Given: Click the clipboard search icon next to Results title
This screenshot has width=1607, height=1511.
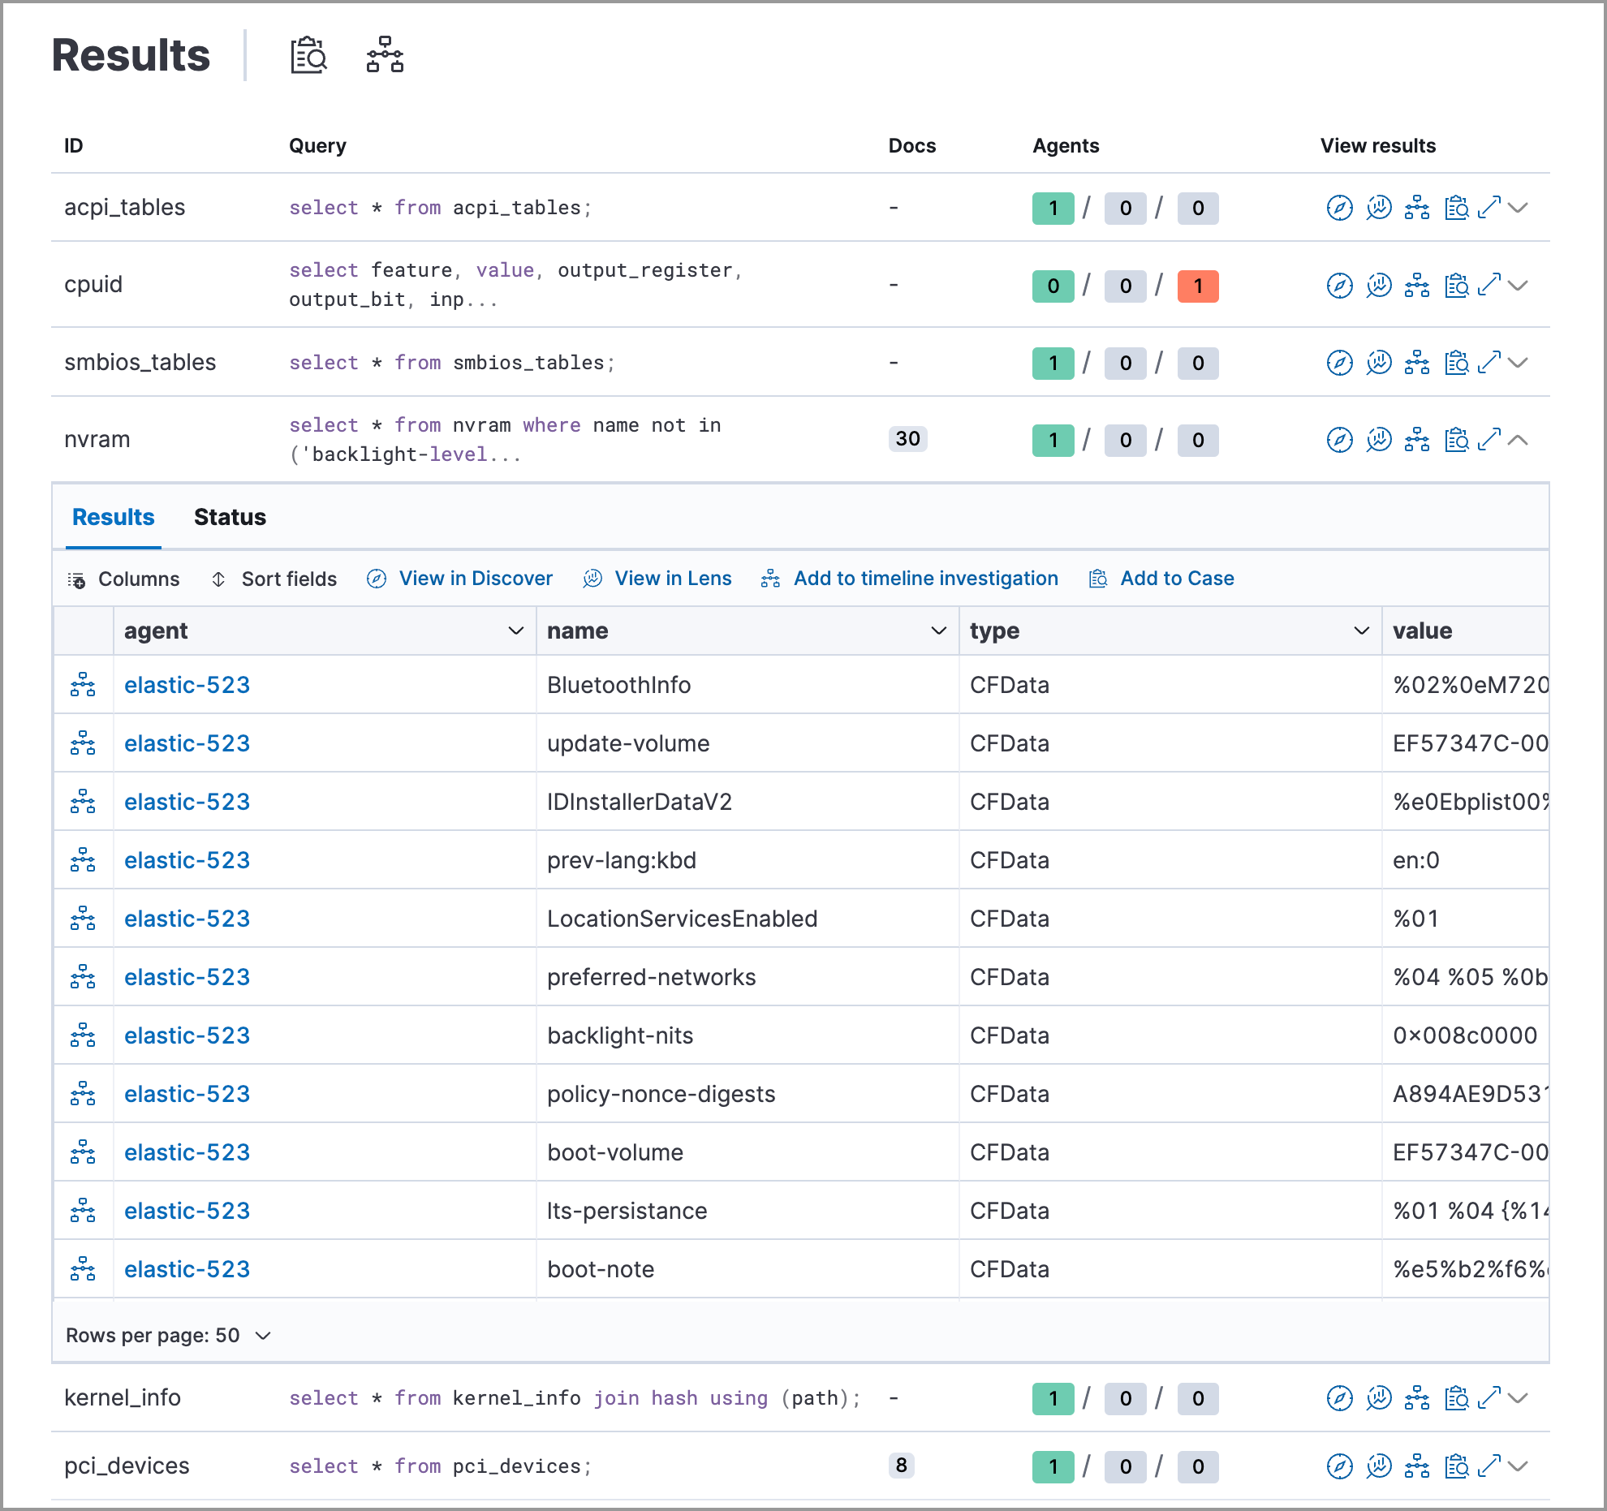Looking at the screenshot, I should [308, 55].
